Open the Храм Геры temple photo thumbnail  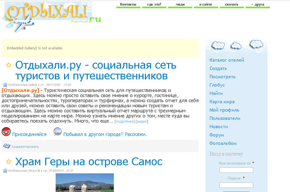click(85, 183)
